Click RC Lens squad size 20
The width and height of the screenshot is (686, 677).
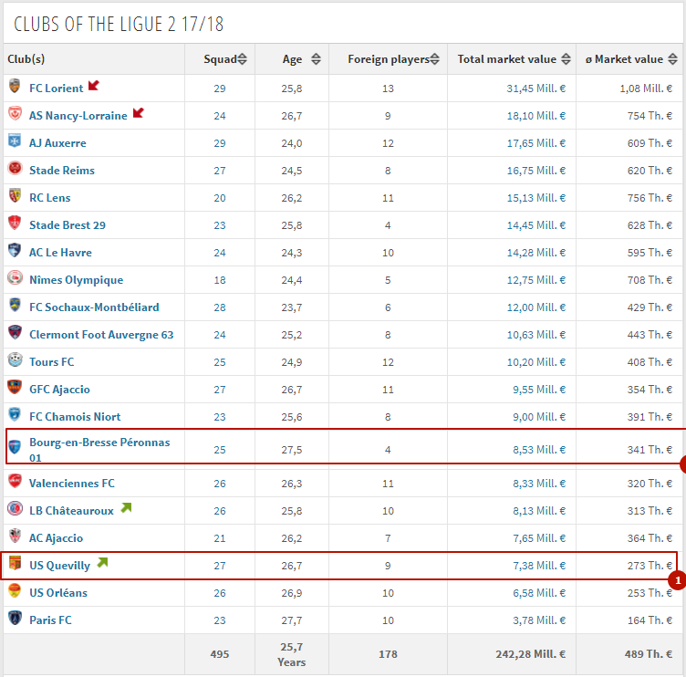[220, 198]
